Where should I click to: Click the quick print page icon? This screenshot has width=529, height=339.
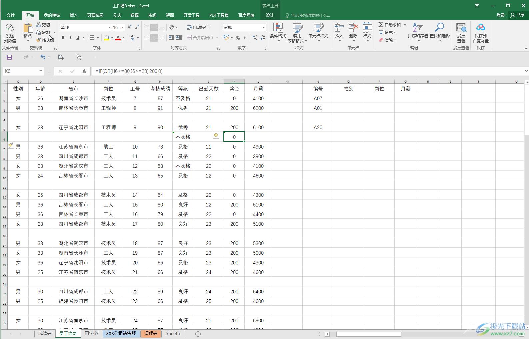61,57
